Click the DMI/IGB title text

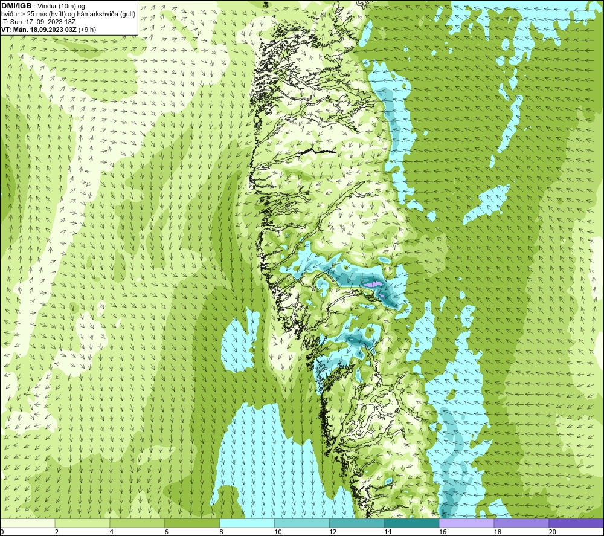pyautogui.click(x=16, y=6)
